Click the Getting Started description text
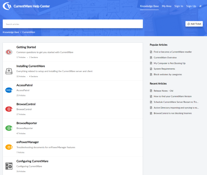The width and height of the screenshot is (207, 175). coord(45,52)
